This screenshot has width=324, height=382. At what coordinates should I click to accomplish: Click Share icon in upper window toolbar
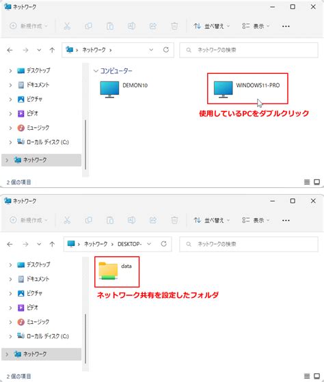[x=152, y=26]
